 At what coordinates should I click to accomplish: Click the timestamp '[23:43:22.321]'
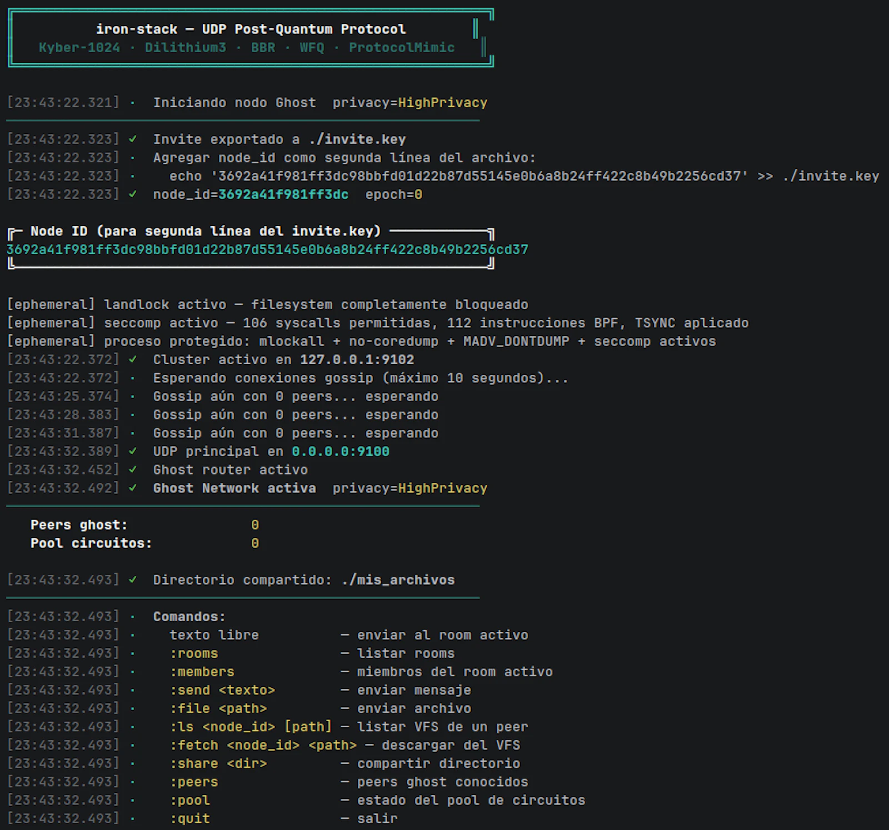(x=63, y=103)
